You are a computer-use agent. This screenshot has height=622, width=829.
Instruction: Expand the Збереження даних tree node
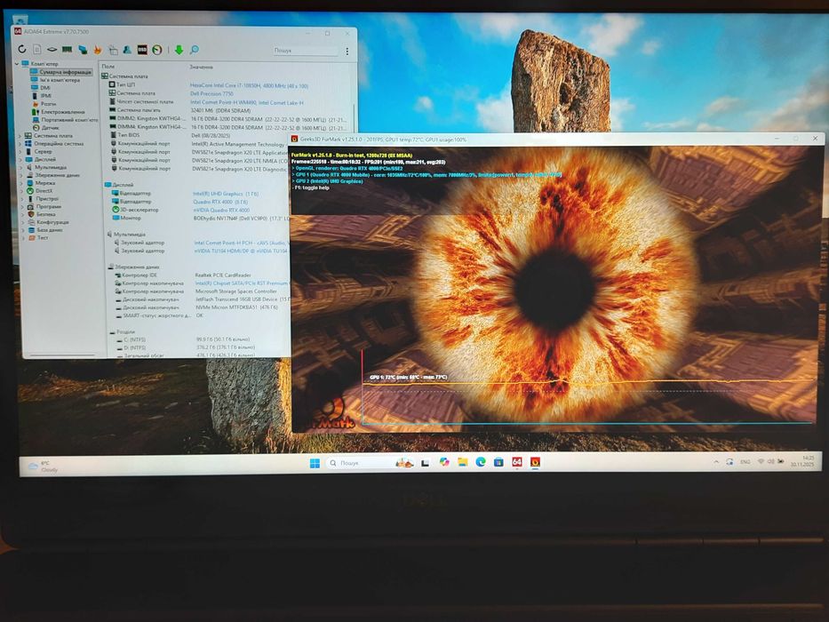[21, 175]
